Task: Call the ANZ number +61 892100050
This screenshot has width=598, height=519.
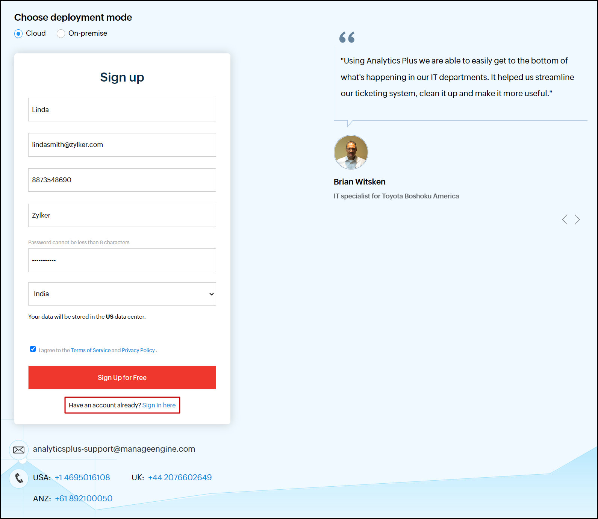Action: pyautogui.click(x=84, y=499)
